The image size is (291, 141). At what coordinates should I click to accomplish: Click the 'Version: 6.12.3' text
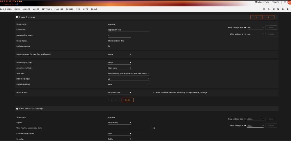(10, 4)
